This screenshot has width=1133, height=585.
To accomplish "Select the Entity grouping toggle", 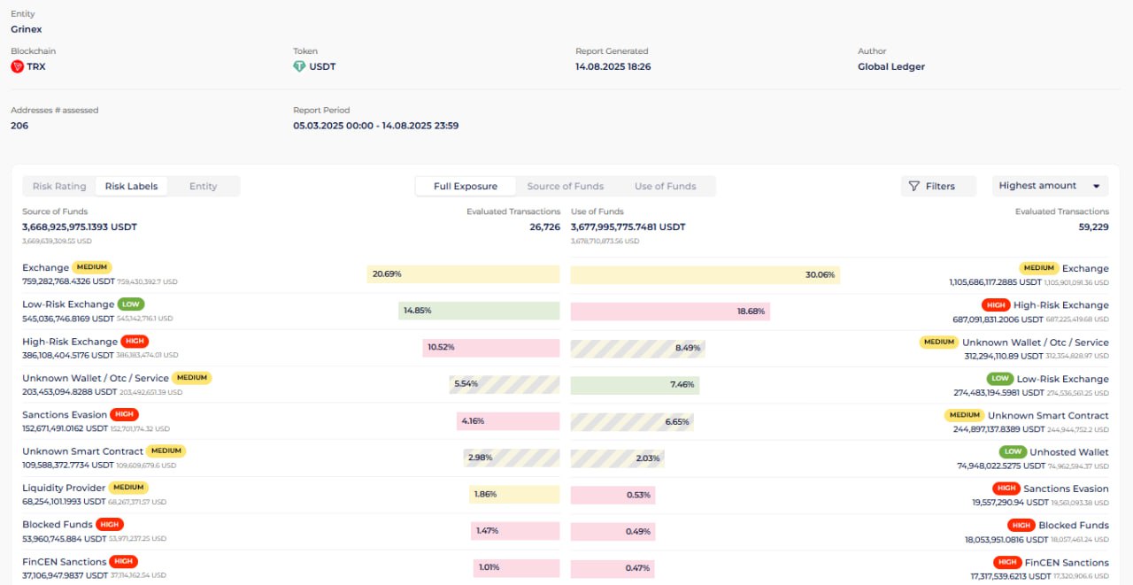I will [x=203, y=186].
